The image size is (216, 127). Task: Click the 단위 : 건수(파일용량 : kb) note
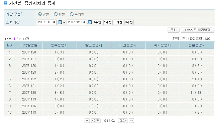click(x=192, y=39)
